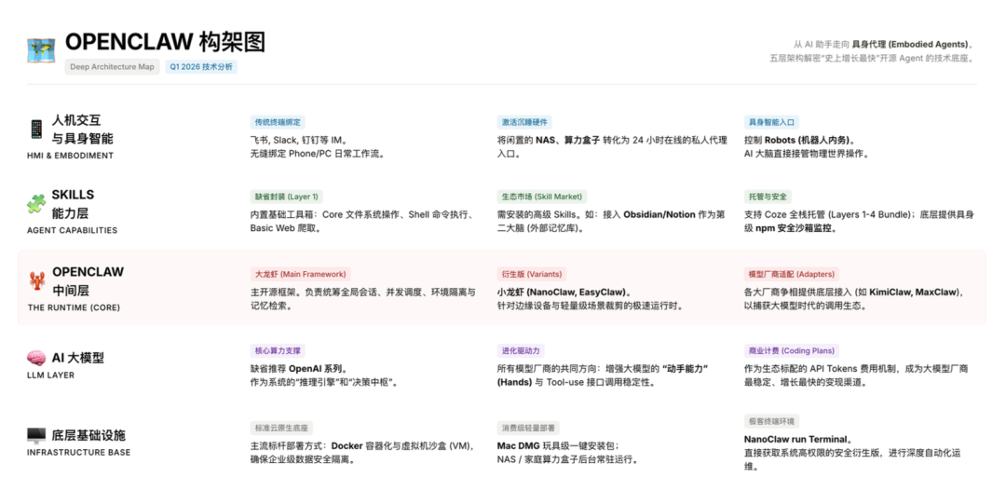Click the text 确保企业级数据安全隔离。

pyautogui.click(x=304, y=460)
